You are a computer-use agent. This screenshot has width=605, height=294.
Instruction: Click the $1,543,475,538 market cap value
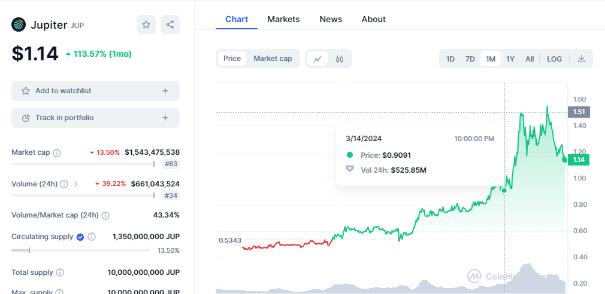point(152,152)
